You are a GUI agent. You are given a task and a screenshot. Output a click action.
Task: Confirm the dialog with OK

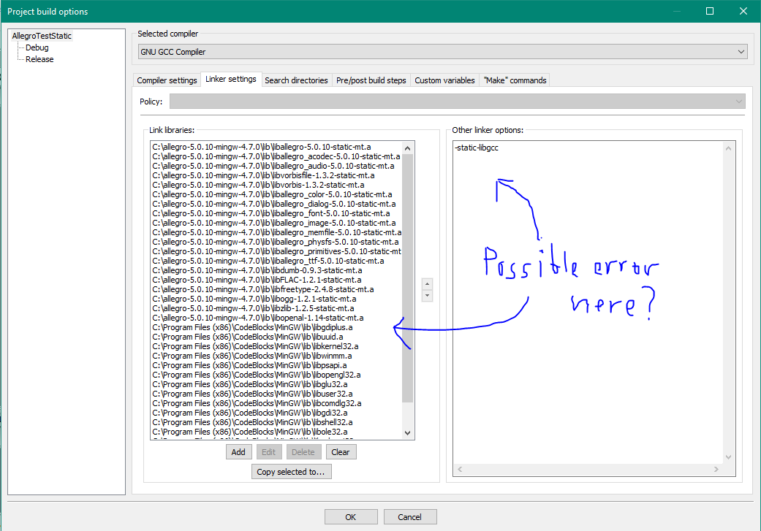(x=350, y=517)
